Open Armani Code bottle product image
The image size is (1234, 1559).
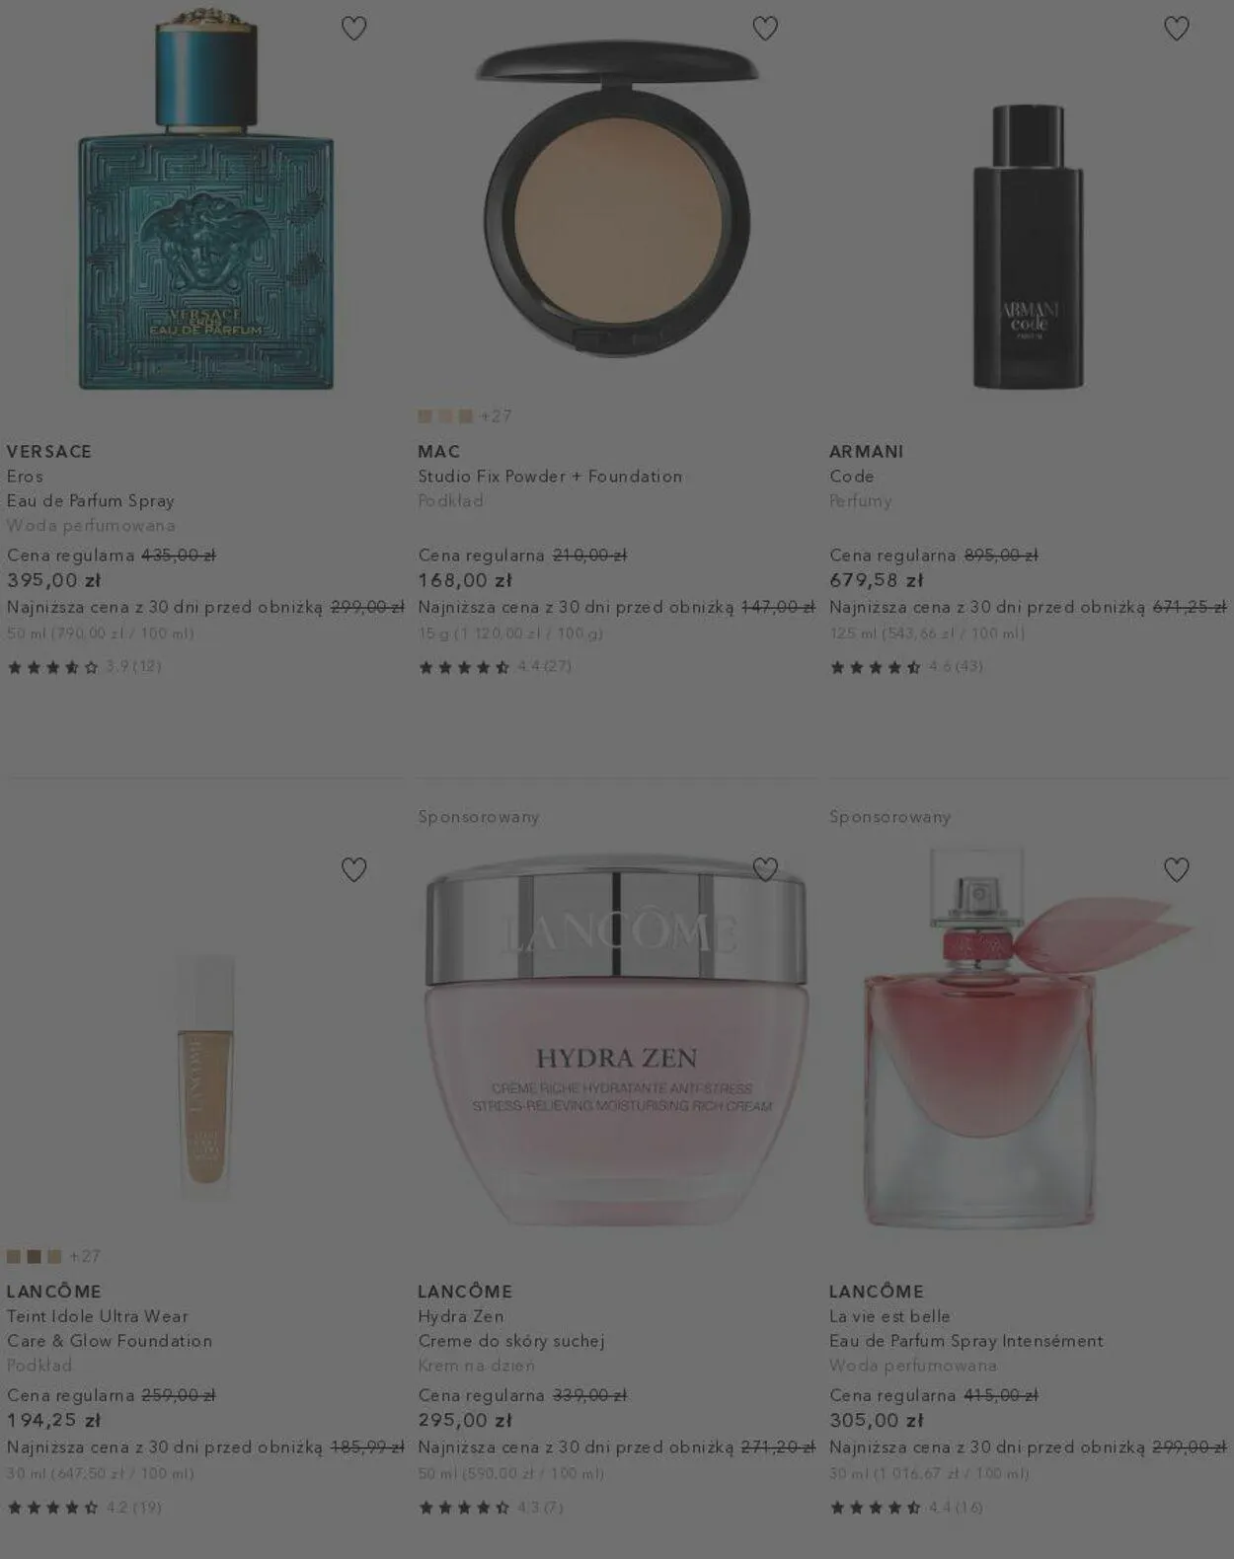pos(1028,246)
